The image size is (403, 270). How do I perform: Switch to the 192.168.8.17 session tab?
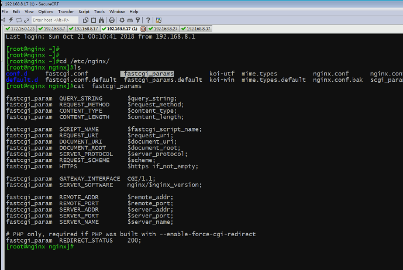(x=84, y=29)
